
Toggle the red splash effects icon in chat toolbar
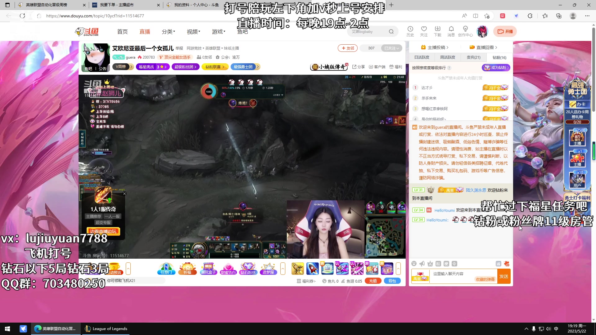[x=507, y=264]
